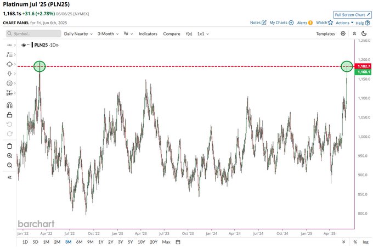The image size is (373, 247).
Task: Select the crosshair line drawing tool
Action: click(x=9, y=45)
